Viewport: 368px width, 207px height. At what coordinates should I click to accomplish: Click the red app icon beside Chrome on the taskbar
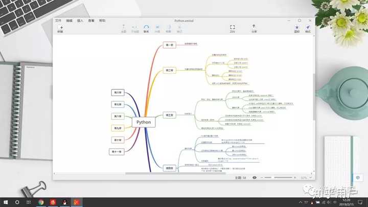(53, 202)
